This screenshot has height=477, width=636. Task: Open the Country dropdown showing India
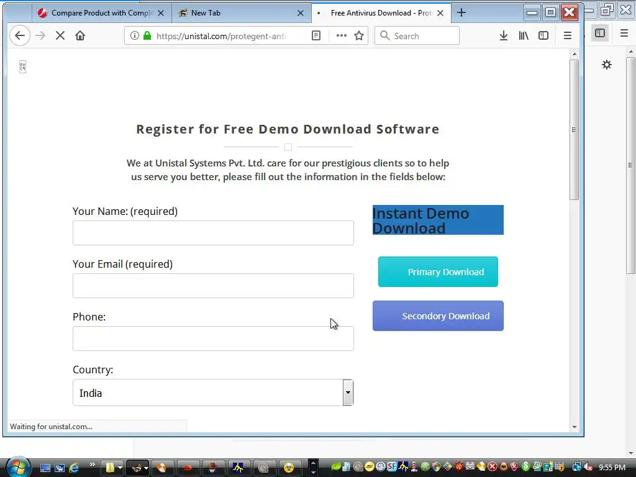[213, 393]
